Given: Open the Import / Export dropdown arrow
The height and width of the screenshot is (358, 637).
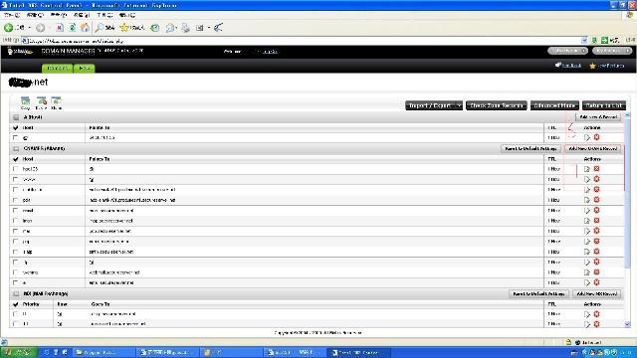Looking at the screenshot, I should coord(459,105).
